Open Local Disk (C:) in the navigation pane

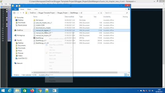click(22, 58)
